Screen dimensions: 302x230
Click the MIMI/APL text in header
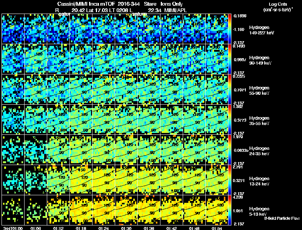pyautogui.click(x=176, y=11)
